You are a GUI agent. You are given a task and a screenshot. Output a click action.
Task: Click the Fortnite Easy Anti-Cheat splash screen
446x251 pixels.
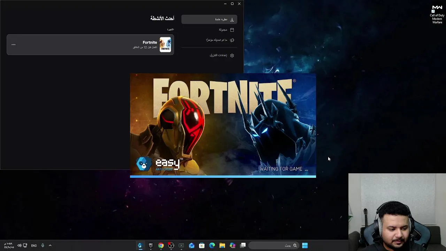click(x=223, y=125)
